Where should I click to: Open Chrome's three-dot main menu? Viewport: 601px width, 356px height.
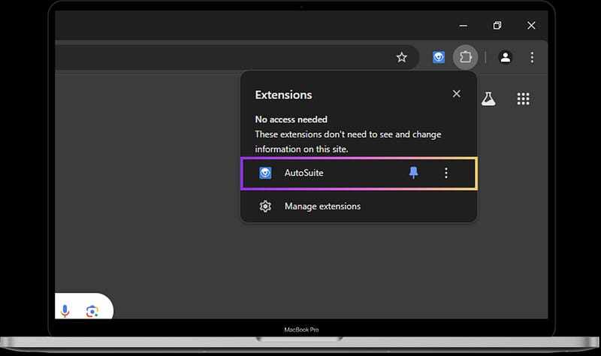tap(532, 57)
